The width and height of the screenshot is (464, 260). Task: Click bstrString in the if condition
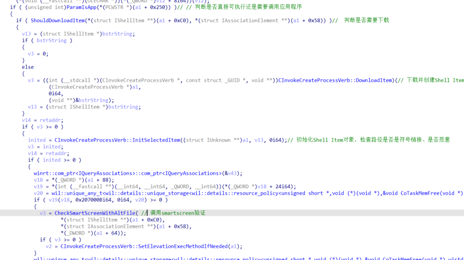51,40
